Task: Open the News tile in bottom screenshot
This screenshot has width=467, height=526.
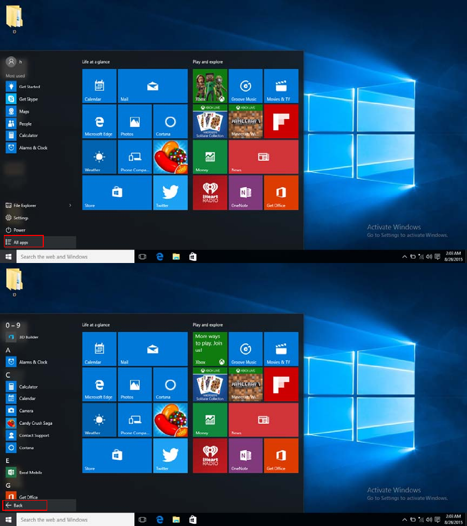Action: (264, 420)
